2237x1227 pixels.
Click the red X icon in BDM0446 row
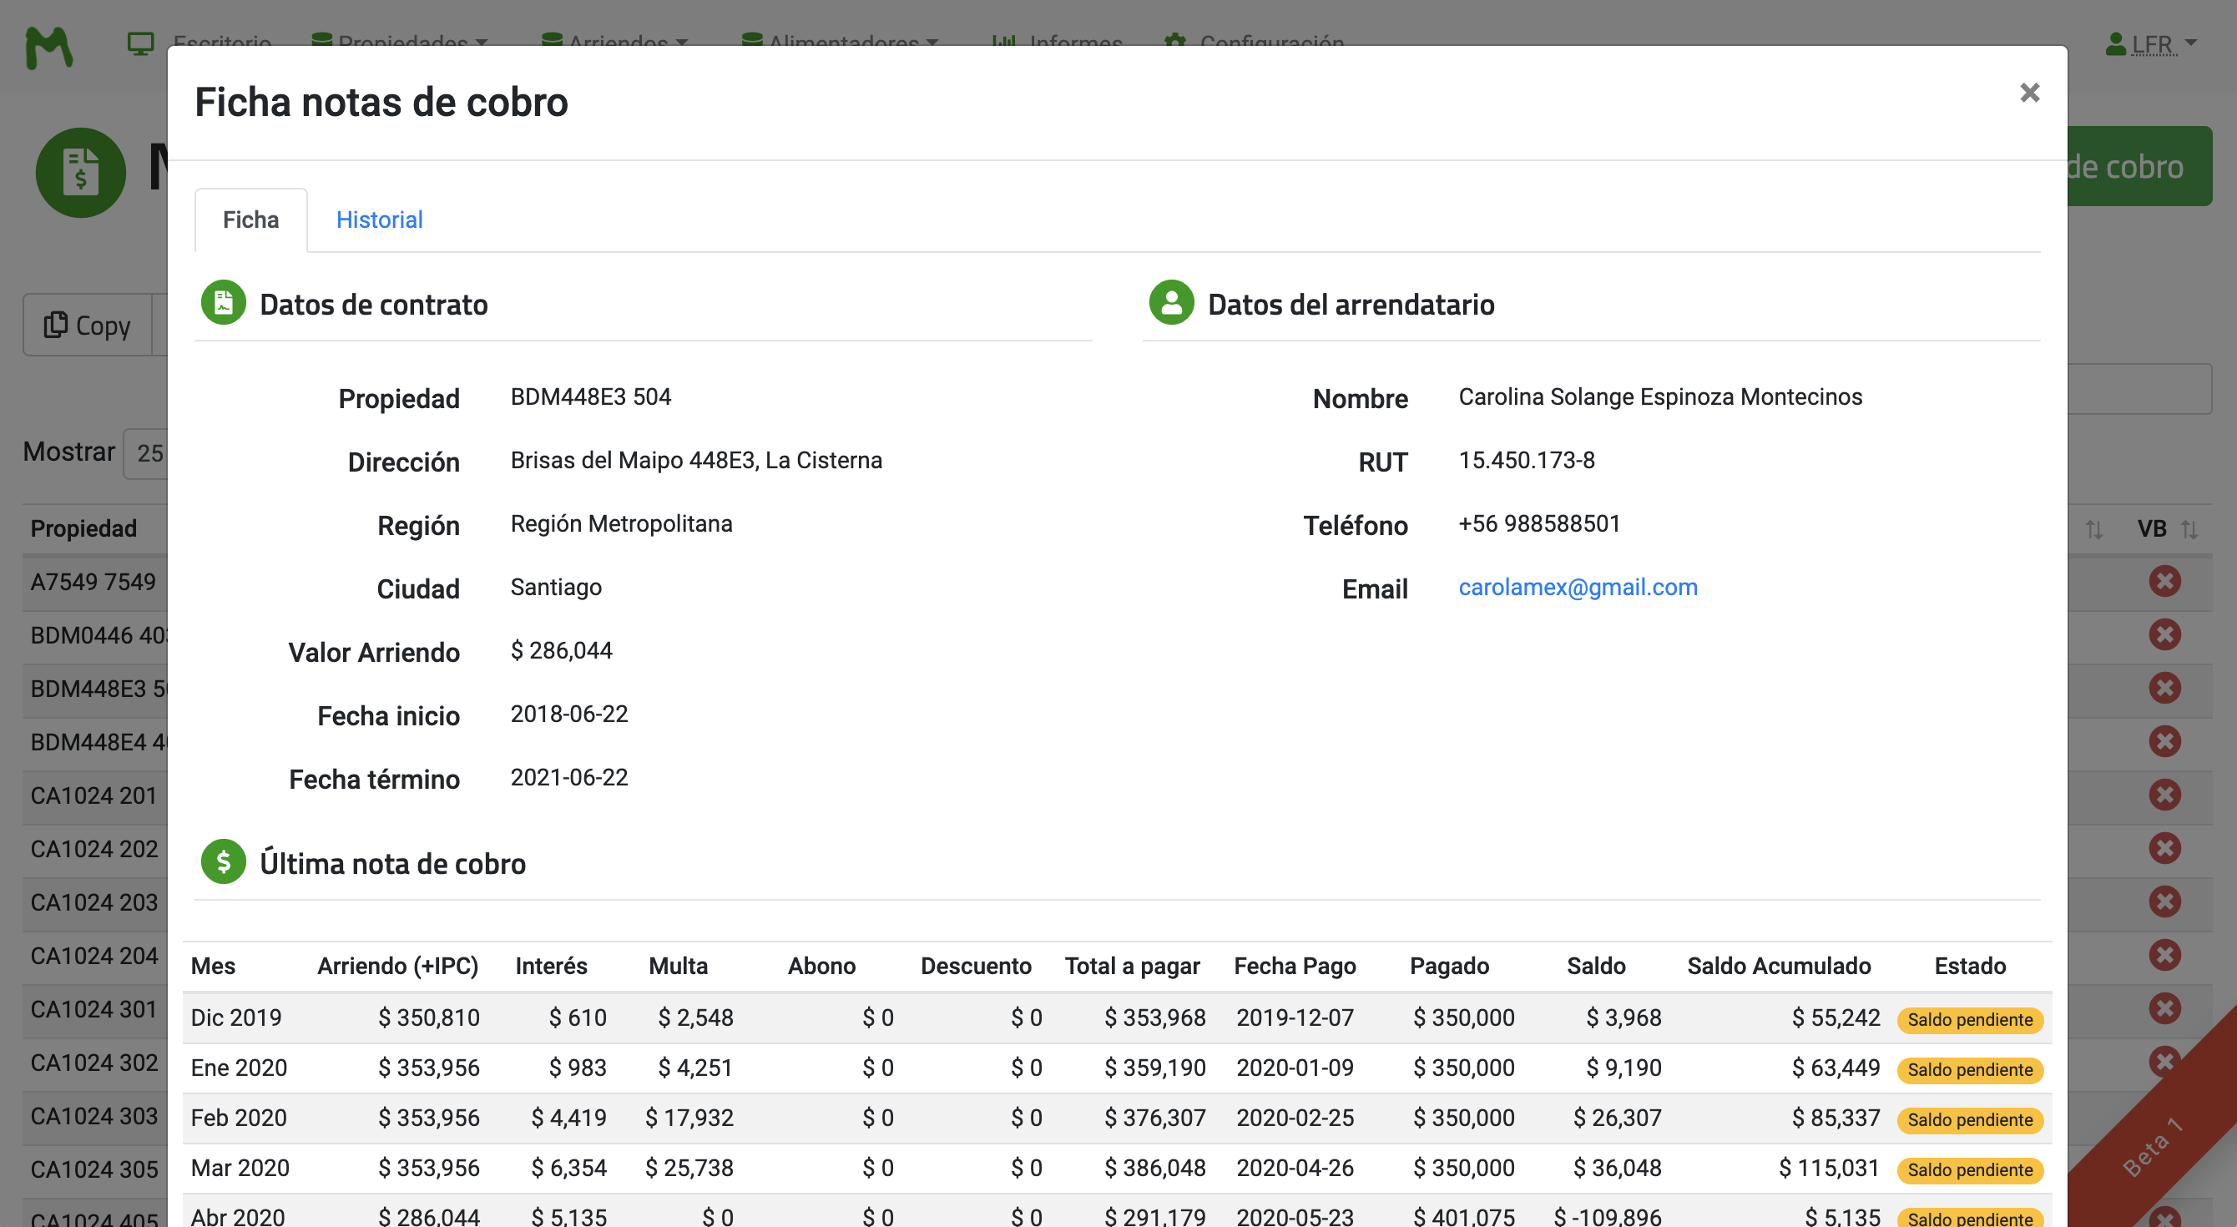[x=2165, y=634]
